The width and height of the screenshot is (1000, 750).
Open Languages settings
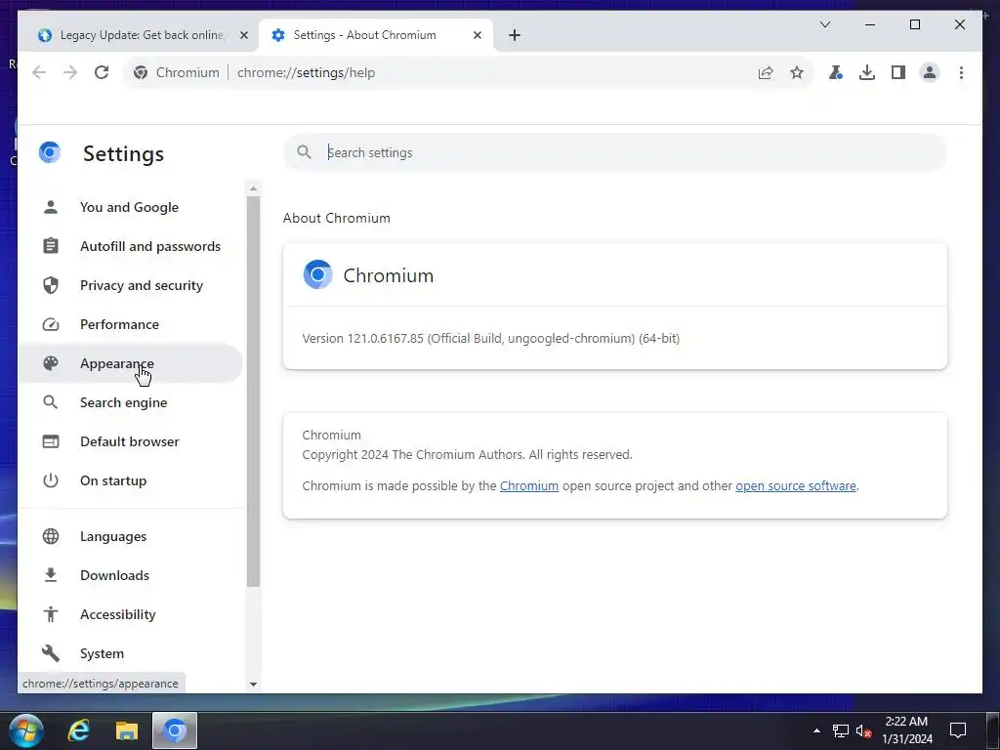(130, 536)
